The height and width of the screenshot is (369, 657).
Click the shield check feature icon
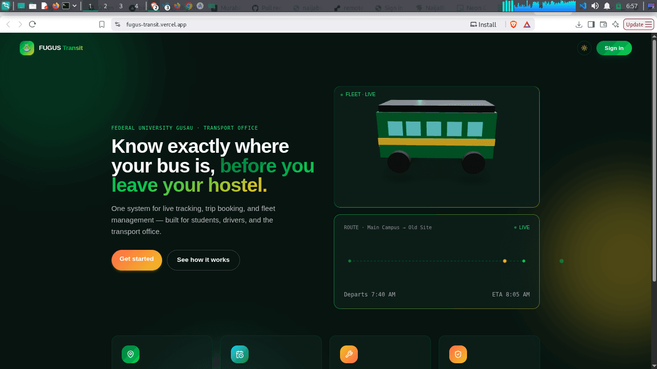pos(458,355)
